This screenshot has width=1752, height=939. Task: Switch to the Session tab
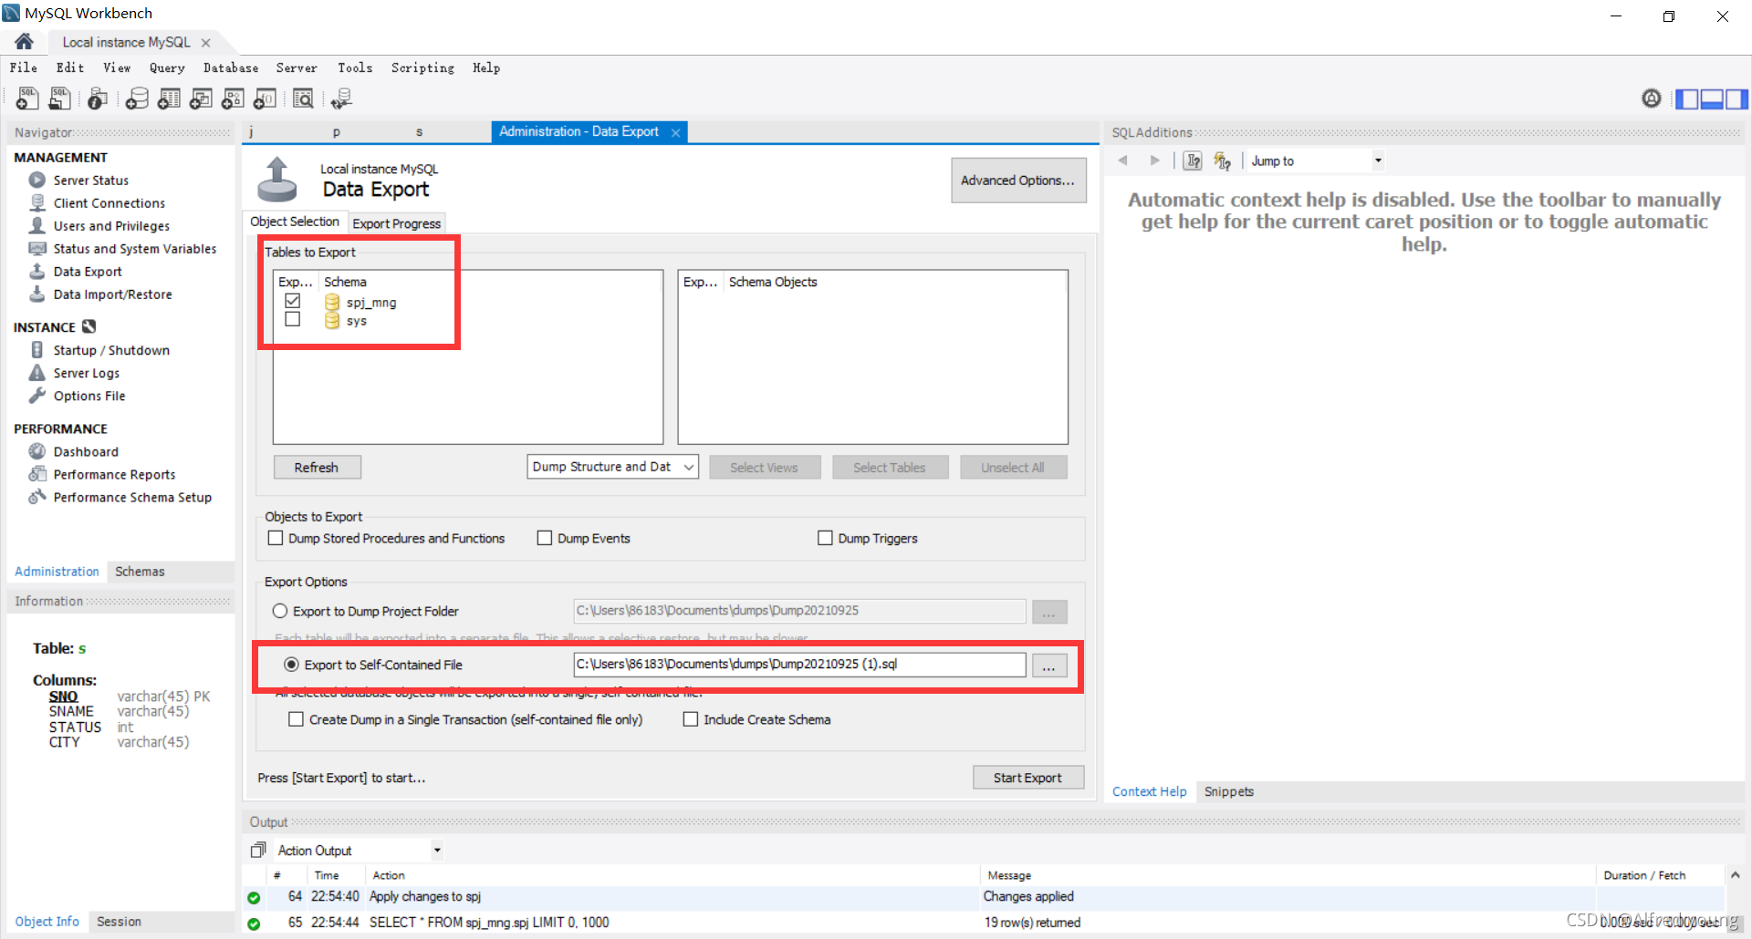click(119, 922)
